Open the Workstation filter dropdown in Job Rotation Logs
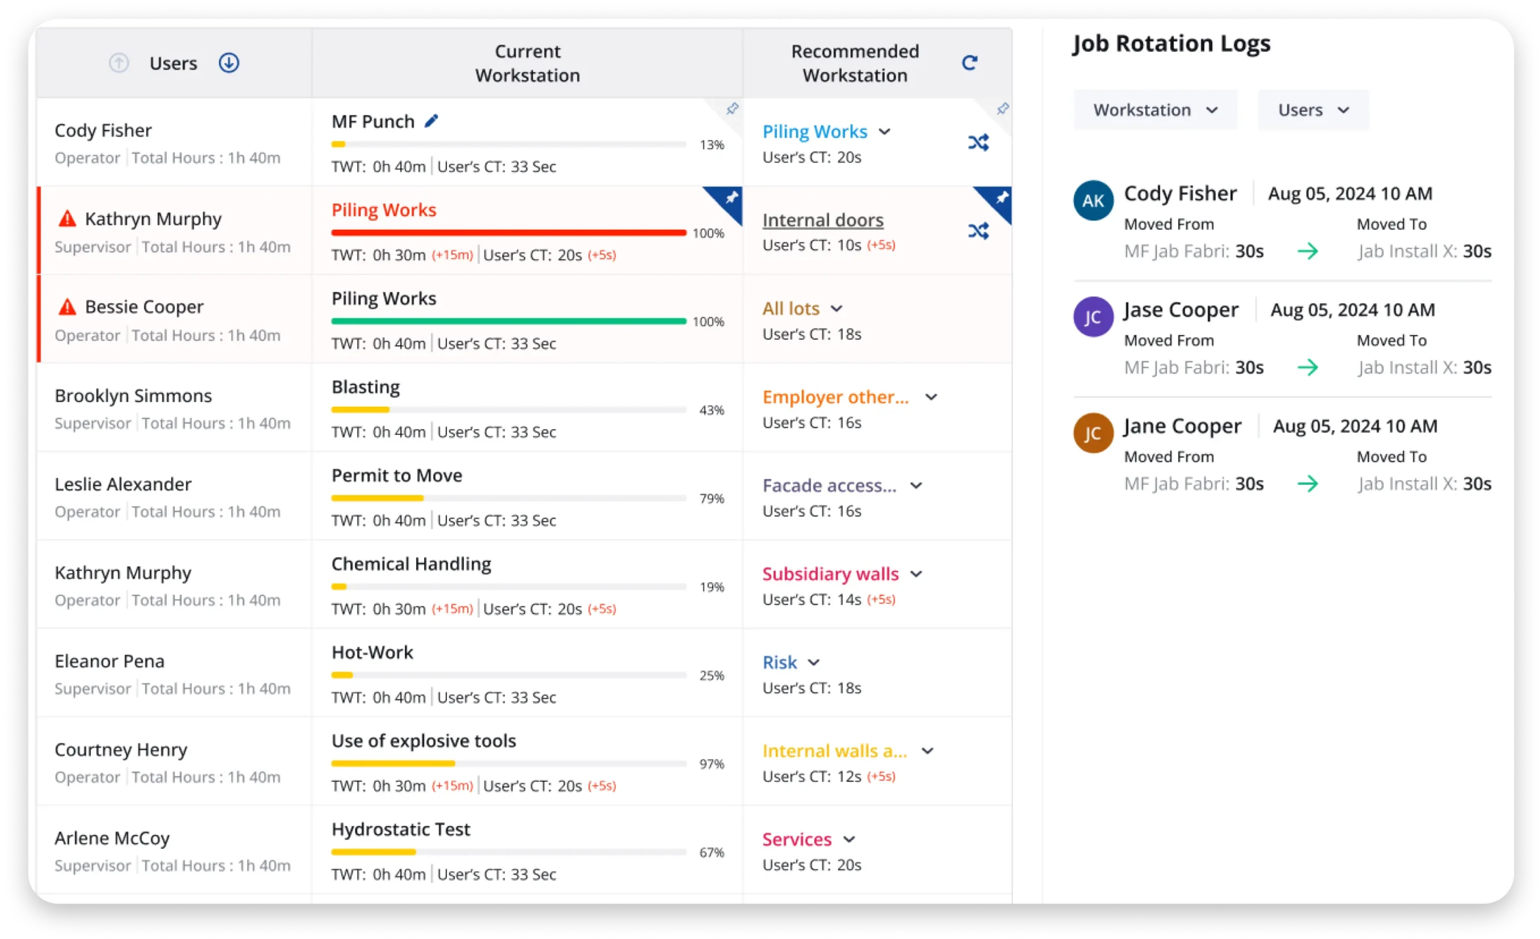This screenshot has width=1540, height=939. tap(1154, 109)
